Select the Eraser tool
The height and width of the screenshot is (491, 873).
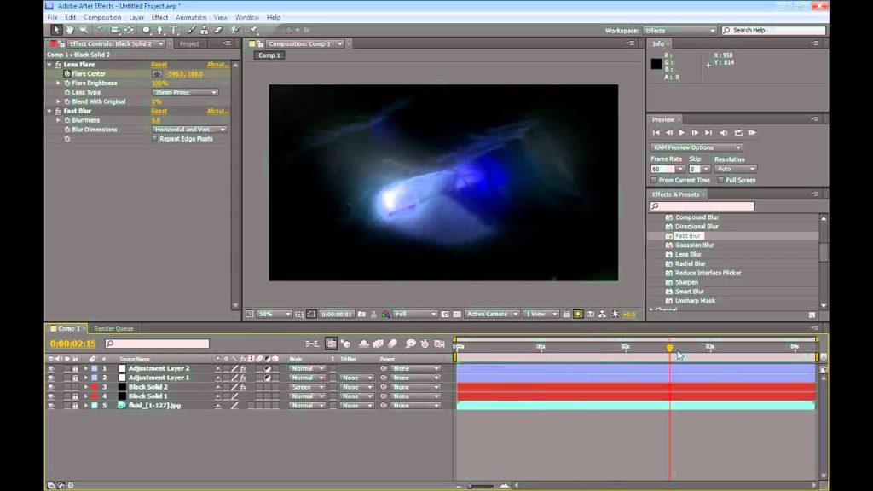pyautogui.click(x=218, y=30)
